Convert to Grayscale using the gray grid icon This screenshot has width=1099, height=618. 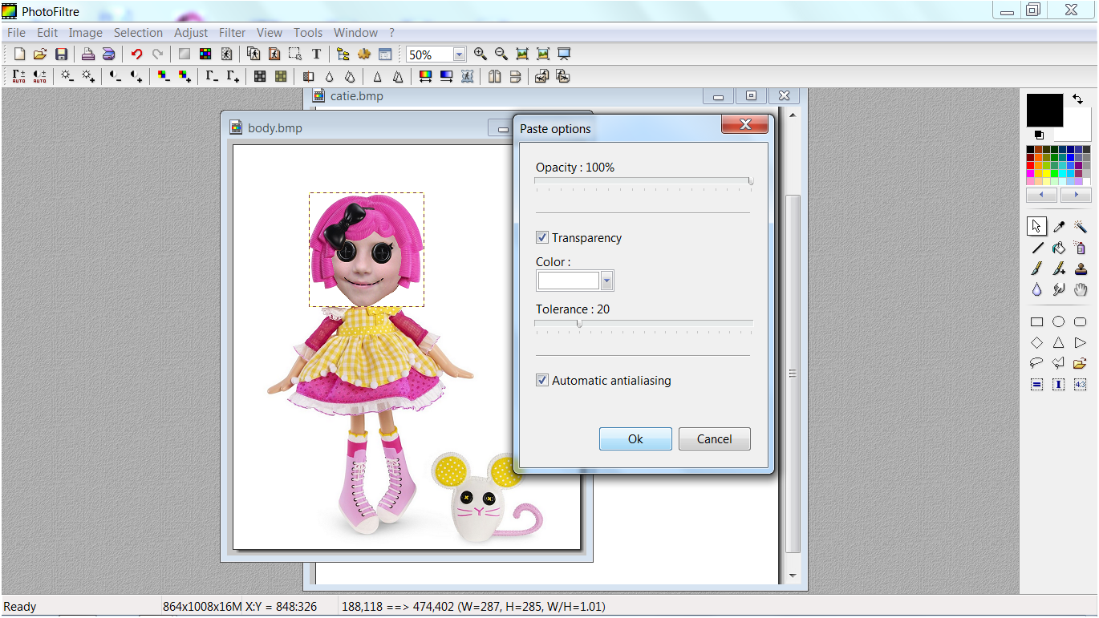[260, 76]
